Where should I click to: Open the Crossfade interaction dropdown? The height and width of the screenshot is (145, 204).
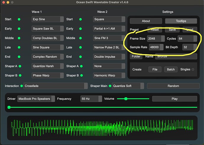click(x=56, y=86)
